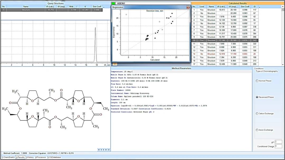The height and width of the screenshot is (160, 285).
Task: Close the Regression plot window
Action: tap(188, 7)
